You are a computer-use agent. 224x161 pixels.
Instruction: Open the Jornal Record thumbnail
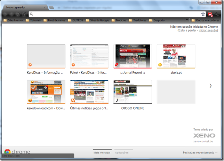(133, 56)
